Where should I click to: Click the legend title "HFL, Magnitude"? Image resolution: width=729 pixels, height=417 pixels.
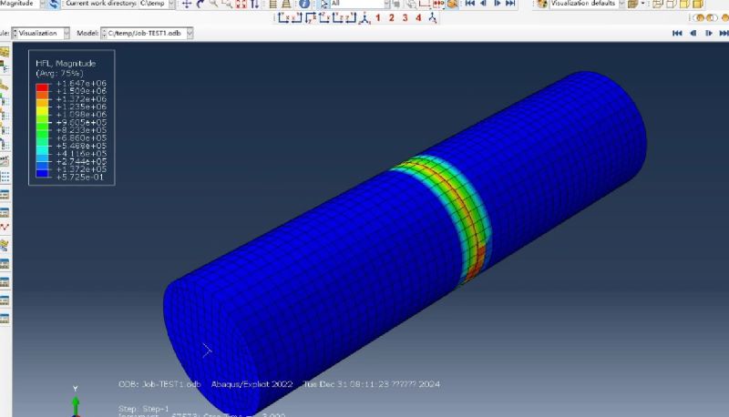[x=66, y=63]
